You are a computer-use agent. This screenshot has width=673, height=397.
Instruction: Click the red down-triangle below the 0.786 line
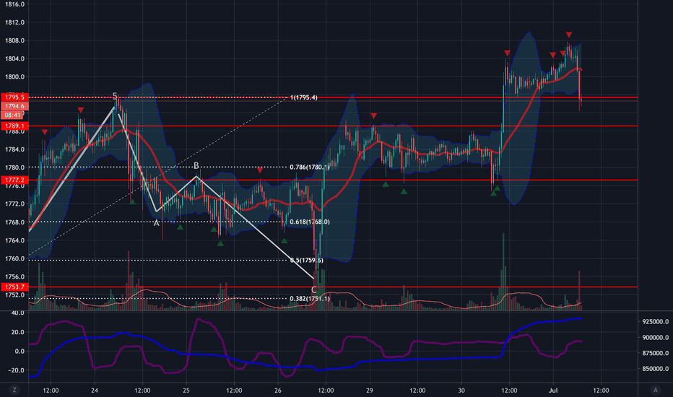[x=260, y=170]
